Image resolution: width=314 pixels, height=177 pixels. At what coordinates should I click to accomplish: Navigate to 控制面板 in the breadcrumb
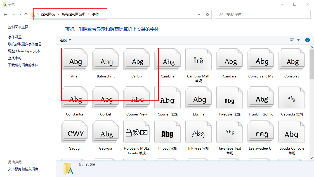[48, 14]
